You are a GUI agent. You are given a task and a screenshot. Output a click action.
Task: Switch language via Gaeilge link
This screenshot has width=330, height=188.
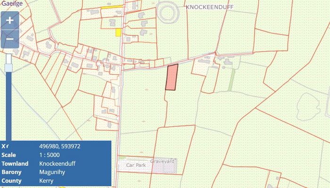click(x=12, y=3)
